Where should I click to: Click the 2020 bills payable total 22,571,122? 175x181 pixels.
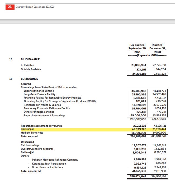coord(160,74)
